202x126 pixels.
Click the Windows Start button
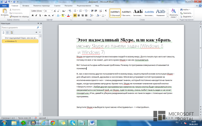click(x=4, y=123)
